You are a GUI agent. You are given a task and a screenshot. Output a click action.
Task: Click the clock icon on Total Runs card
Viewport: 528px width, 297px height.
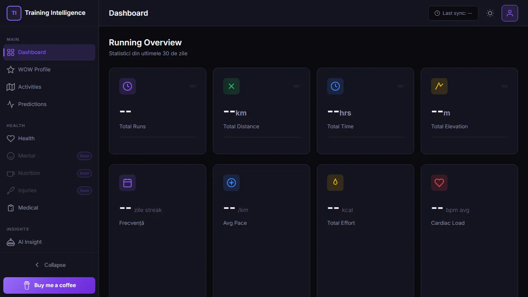(127, 86)
